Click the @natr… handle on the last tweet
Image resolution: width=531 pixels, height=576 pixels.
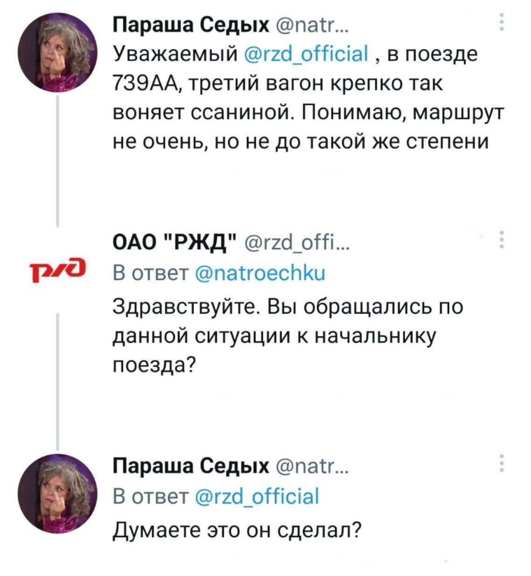311,464
